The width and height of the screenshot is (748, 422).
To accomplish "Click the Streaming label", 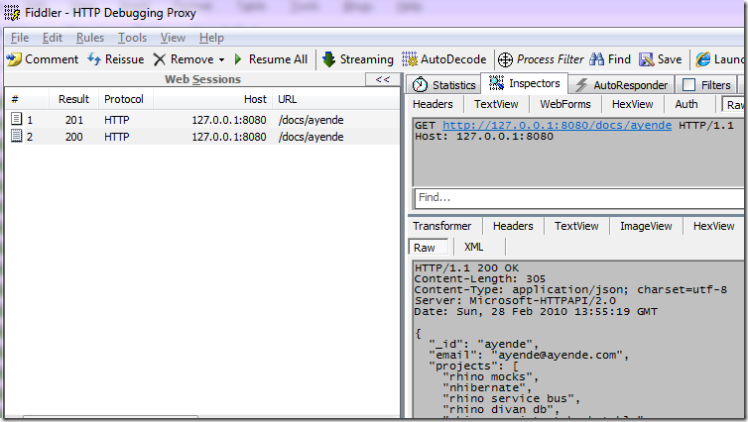I will point(367,59).
